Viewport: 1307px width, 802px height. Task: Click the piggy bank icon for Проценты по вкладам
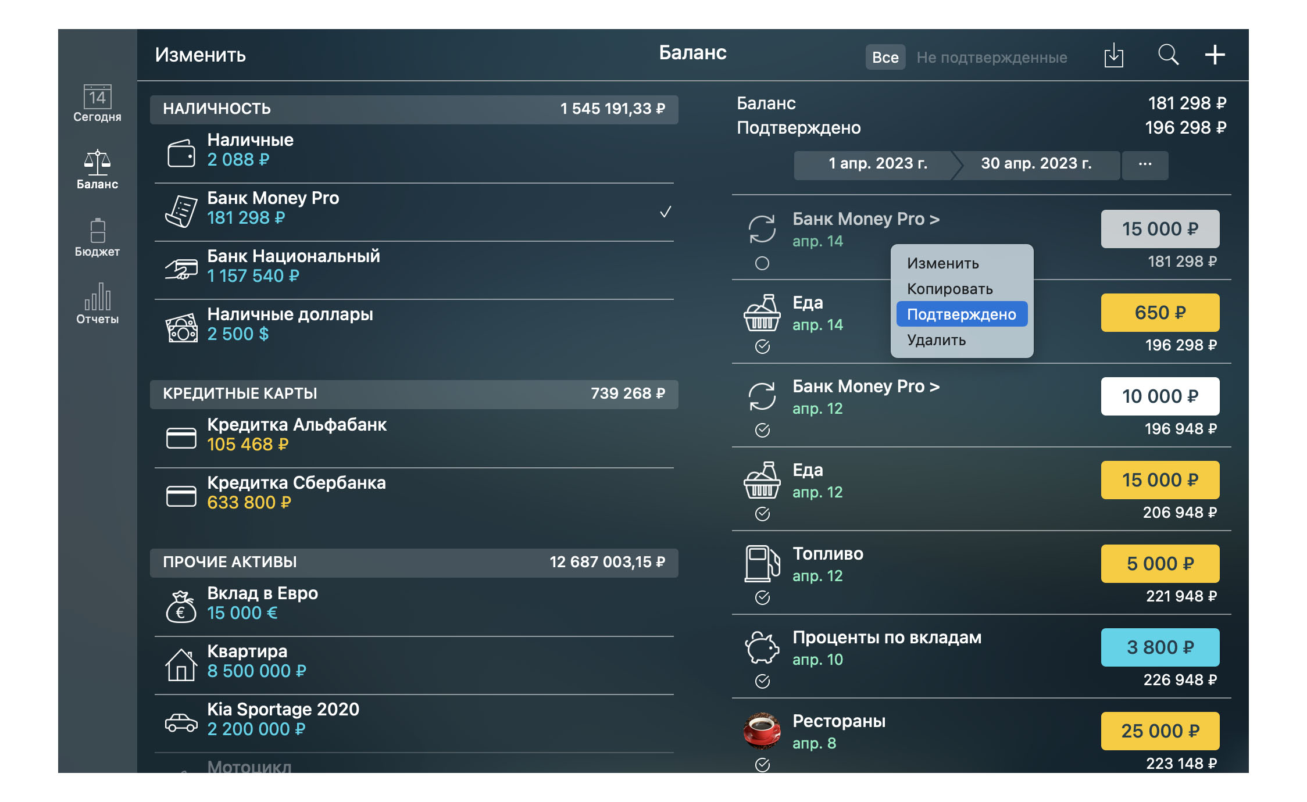[x=762, y=647]
